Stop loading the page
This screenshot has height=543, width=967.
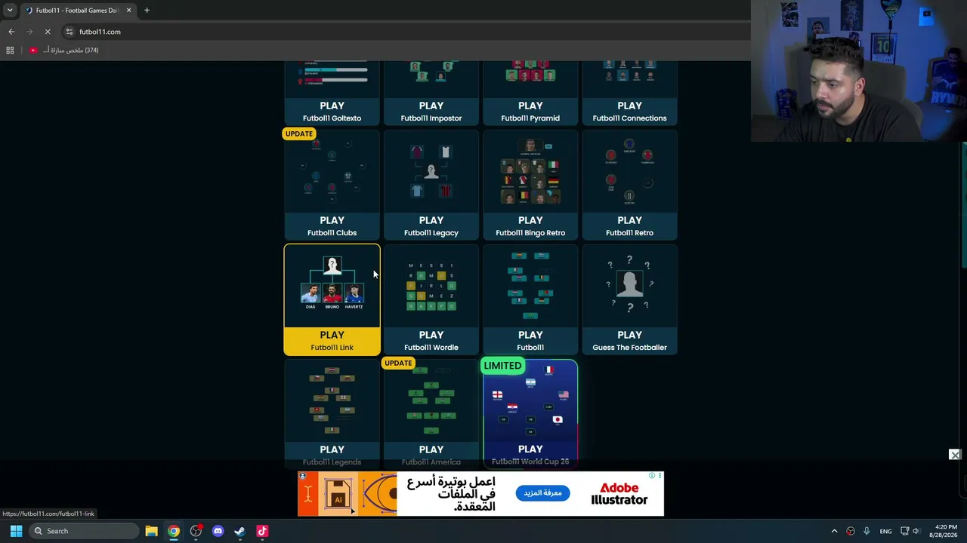point(48,32)
